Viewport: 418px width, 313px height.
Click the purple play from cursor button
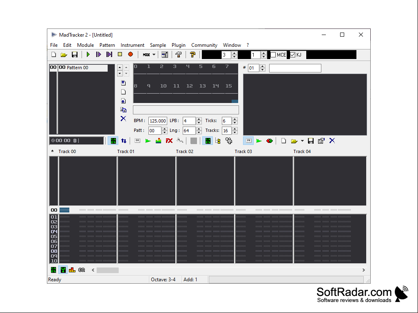pos(109,55)
